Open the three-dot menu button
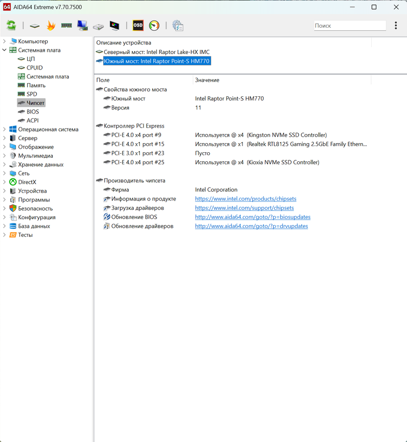407x442 pixels. 396,25
